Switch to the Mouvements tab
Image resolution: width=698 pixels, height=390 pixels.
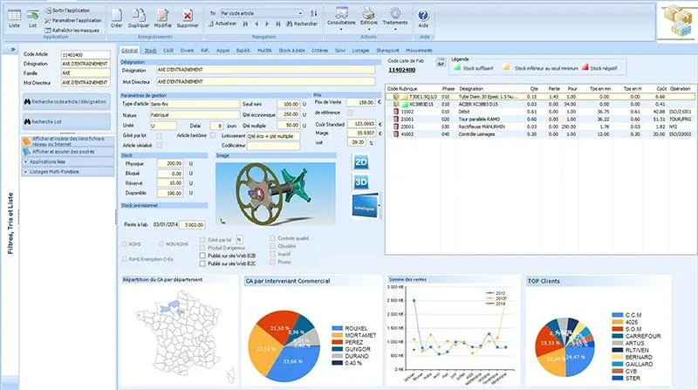pos(419,51)
